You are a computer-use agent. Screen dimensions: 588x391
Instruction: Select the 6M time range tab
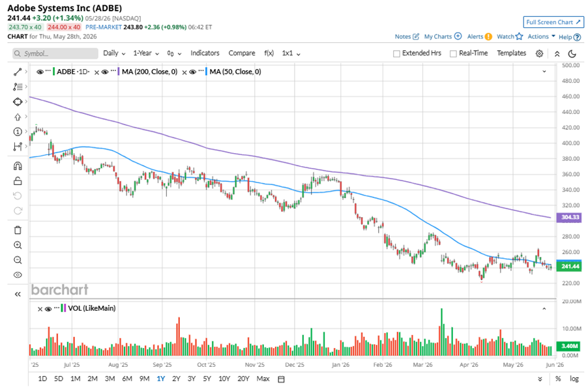[x=127, y=379]
